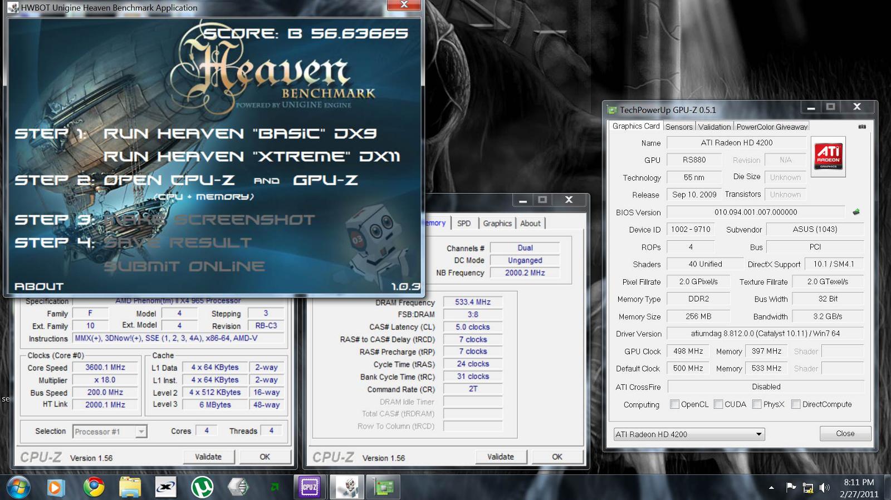Open uTorrent from the taskbar
The image size is (891, 500).
[202, 487]
